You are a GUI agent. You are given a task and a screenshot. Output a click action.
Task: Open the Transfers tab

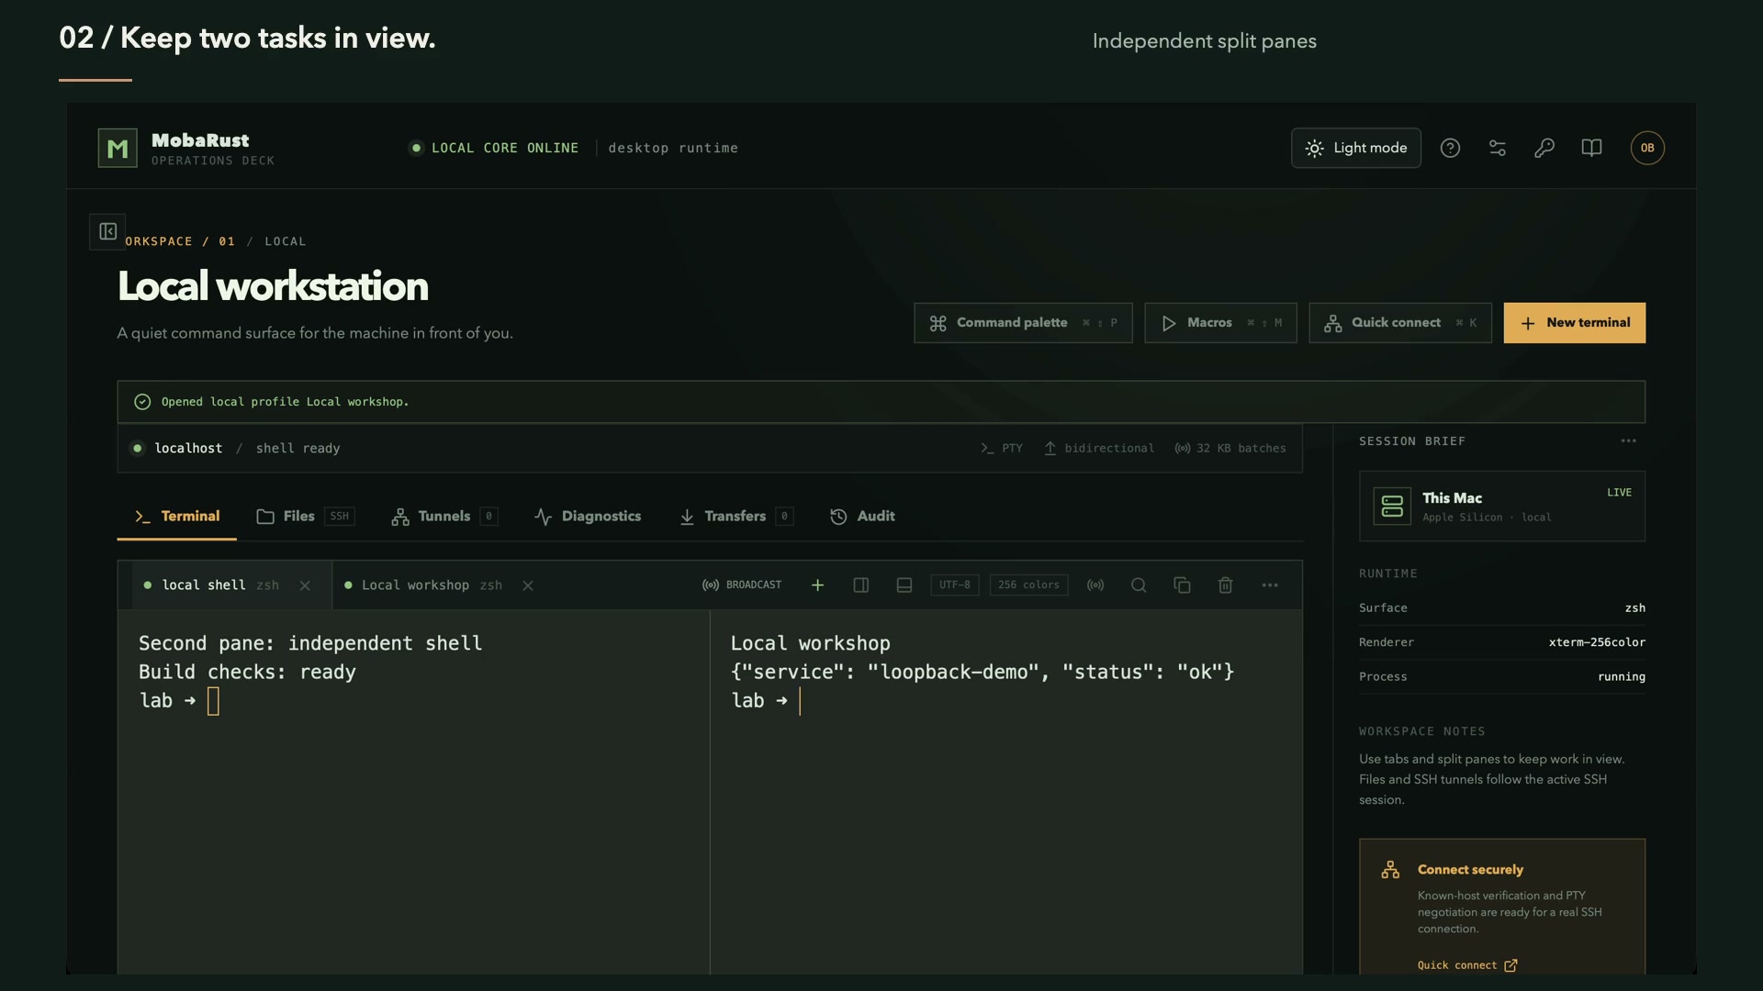[736, 517]
